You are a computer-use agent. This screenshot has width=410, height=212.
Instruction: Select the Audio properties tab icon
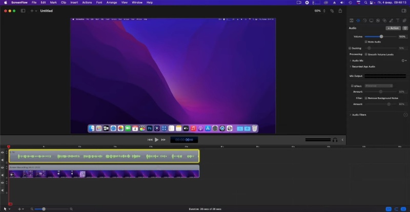358,20
